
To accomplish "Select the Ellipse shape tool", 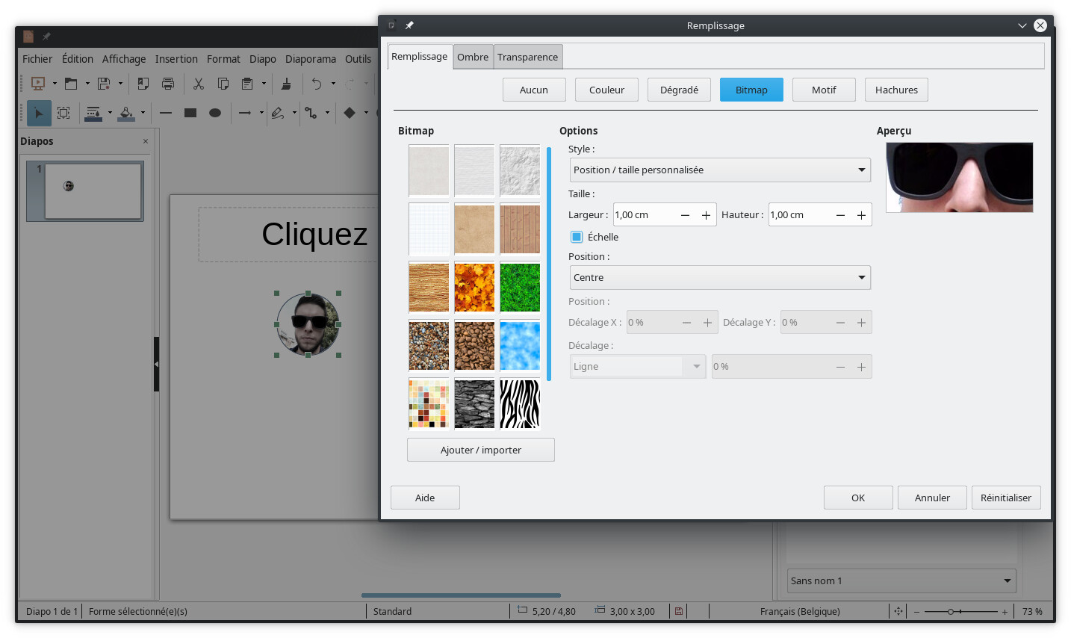I will click(215, 113).
